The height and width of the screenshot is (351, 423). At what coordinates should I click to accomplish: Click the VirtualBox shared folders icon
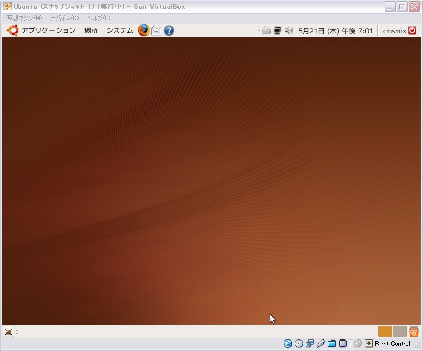pos(331,344)
